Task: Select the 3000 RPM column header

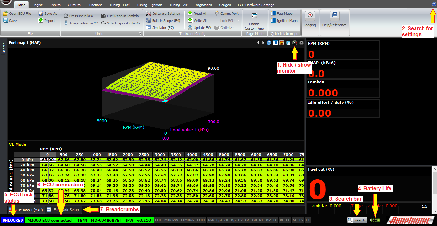Action: tap(160, 155)
